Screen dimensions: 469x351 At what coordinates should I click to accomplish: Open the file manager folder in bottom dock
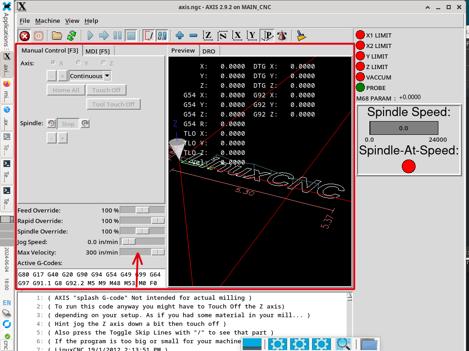(369, 344)
